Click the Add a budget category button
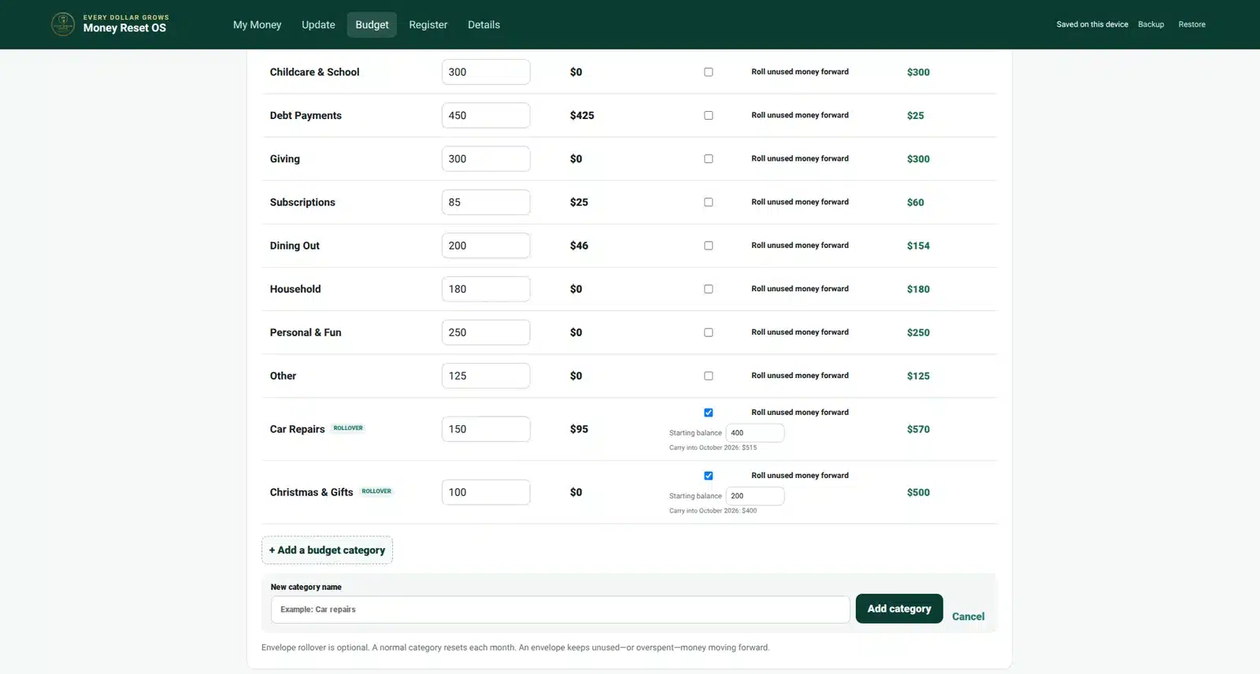This screenshot has height=674, width=1260. [327, 550]
